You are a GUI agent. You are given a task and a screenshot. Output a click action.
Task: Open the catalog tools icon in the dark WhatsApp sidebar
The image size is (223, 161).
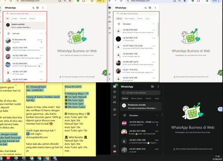(x=115, y=110)
